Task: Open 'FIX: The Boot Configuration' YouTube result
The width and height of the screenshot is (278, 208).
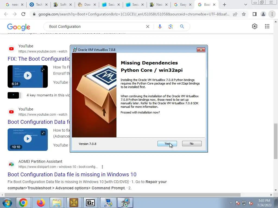Action: tap(39, 59)
